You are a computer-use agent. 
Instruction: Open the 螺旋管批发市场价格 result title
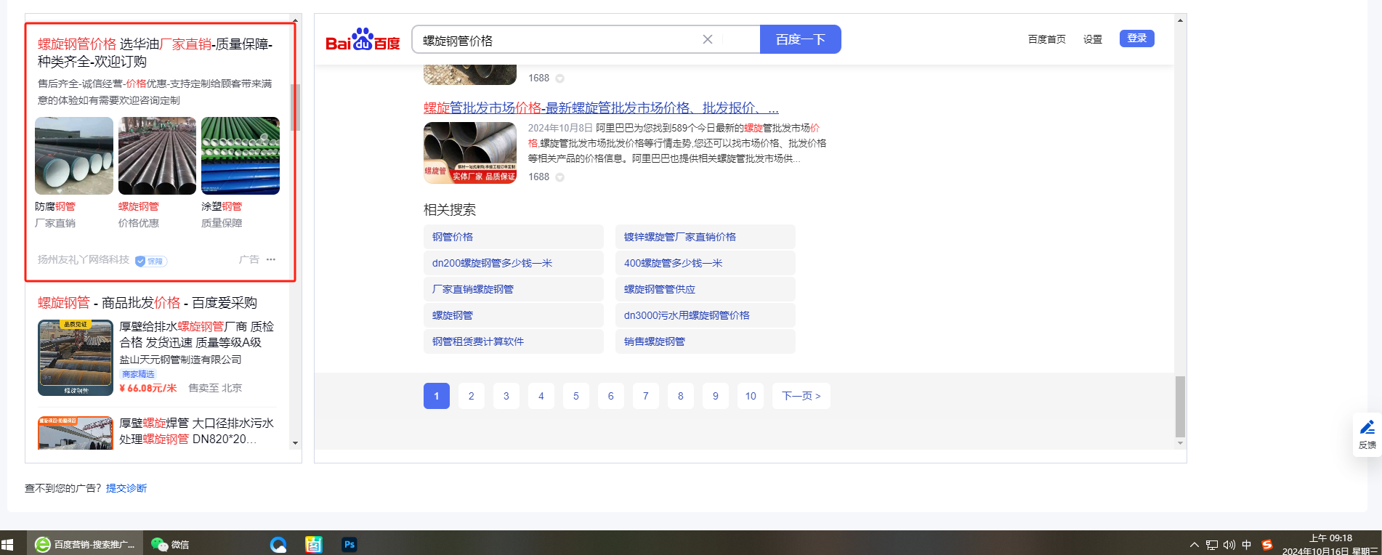pos(601,108)
